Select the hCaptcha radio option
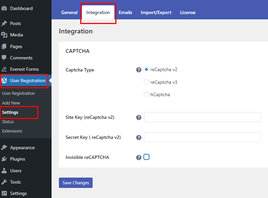This screenshot has width=268, height=198. click(146, 94)
